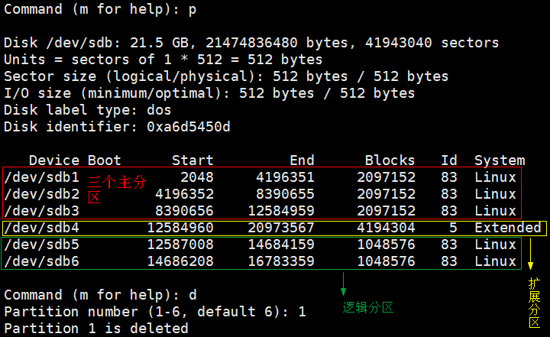Viewport: 550px width, 337px height.
Task: Click the end sector value 8390655
Action: [x=285, y=194]
